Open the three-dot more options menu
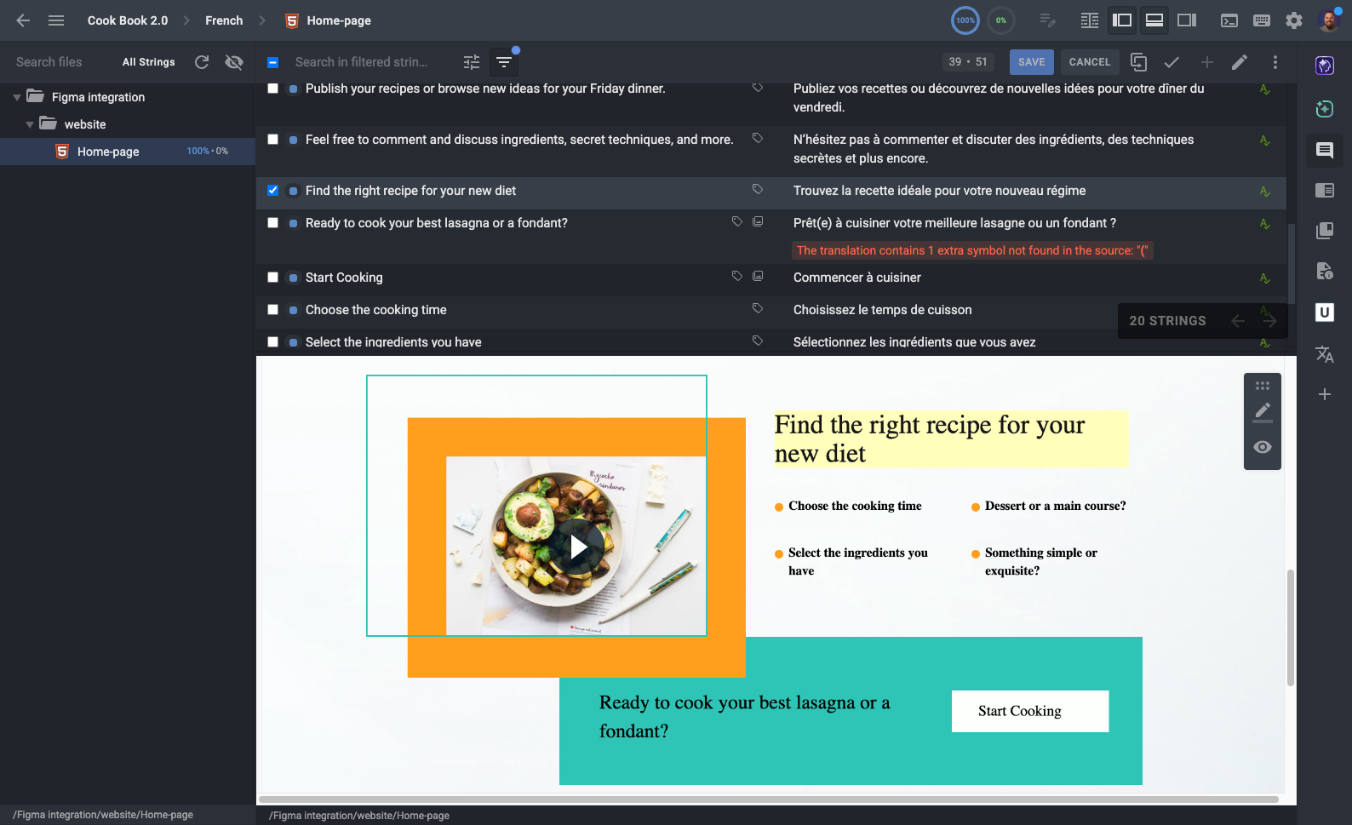This screenshot has height=825, width=1352. (x=1275, y=62)
